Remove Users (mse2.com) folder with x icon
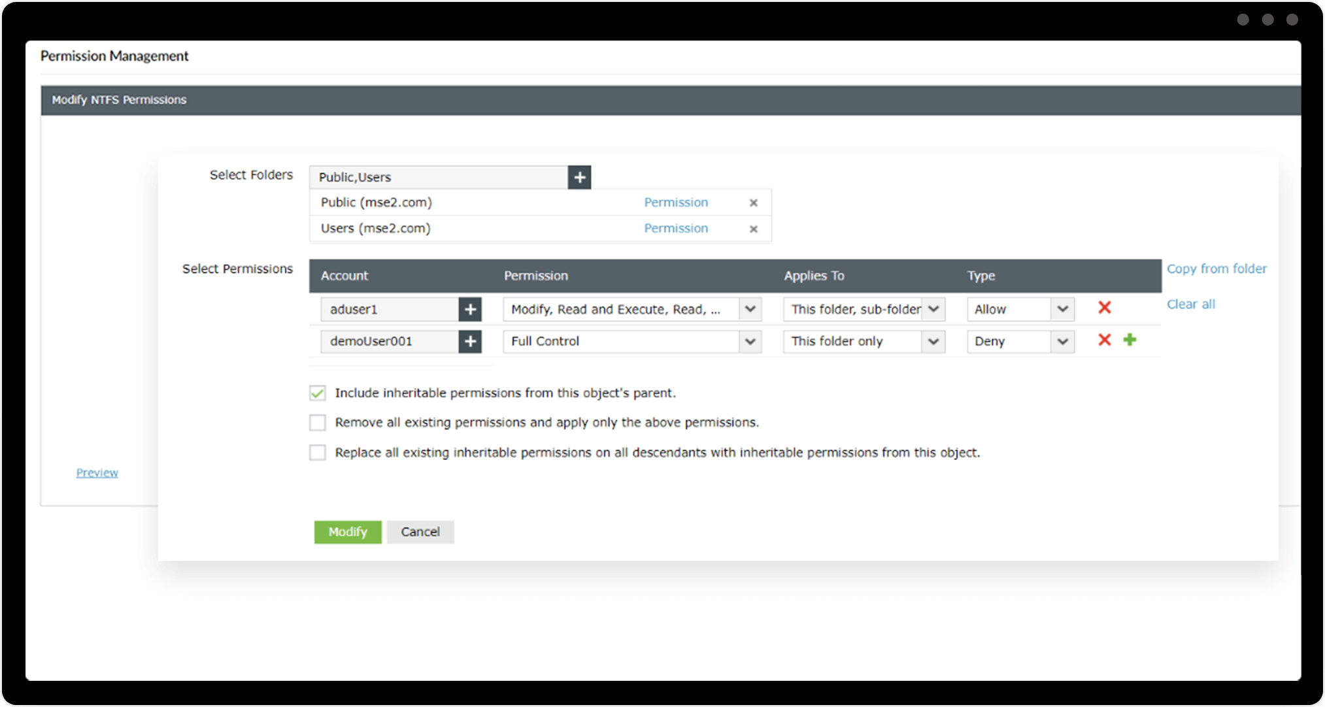This screenshot has height=707, width=1325. 753,229
